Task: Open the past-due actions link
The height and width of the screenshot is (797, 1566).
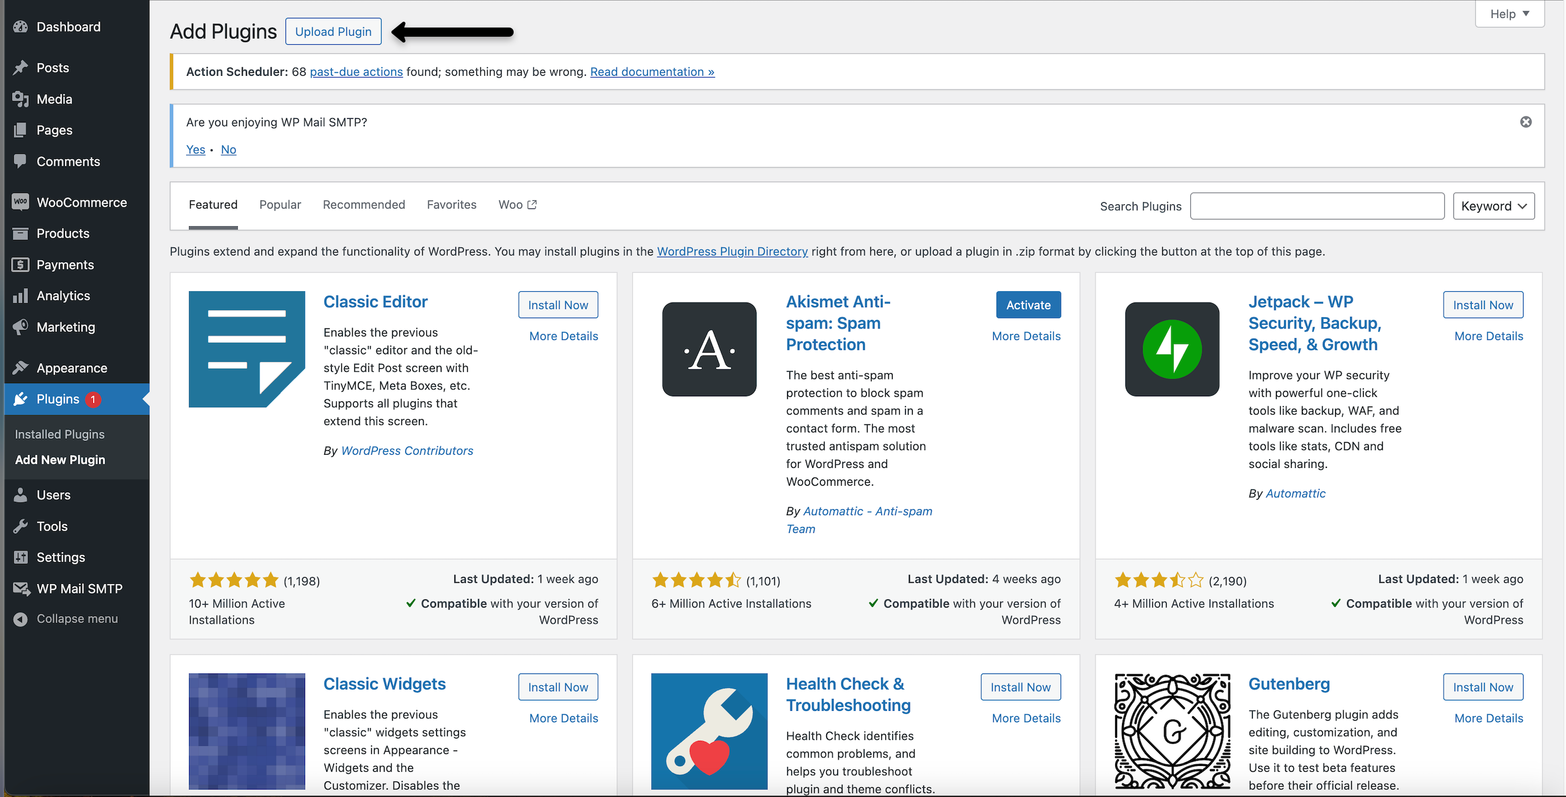Action: click(356, 72)
